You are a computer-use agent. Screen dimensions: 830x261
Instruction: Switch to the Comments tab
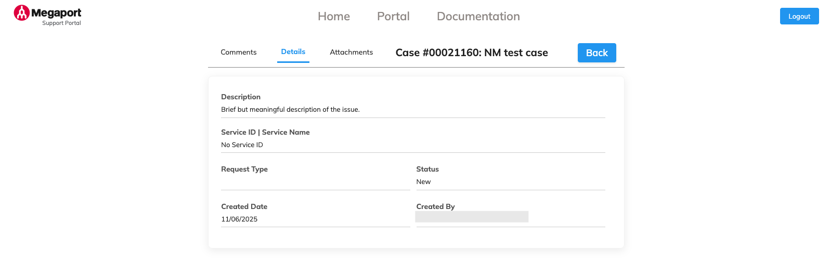pos(238,53)
